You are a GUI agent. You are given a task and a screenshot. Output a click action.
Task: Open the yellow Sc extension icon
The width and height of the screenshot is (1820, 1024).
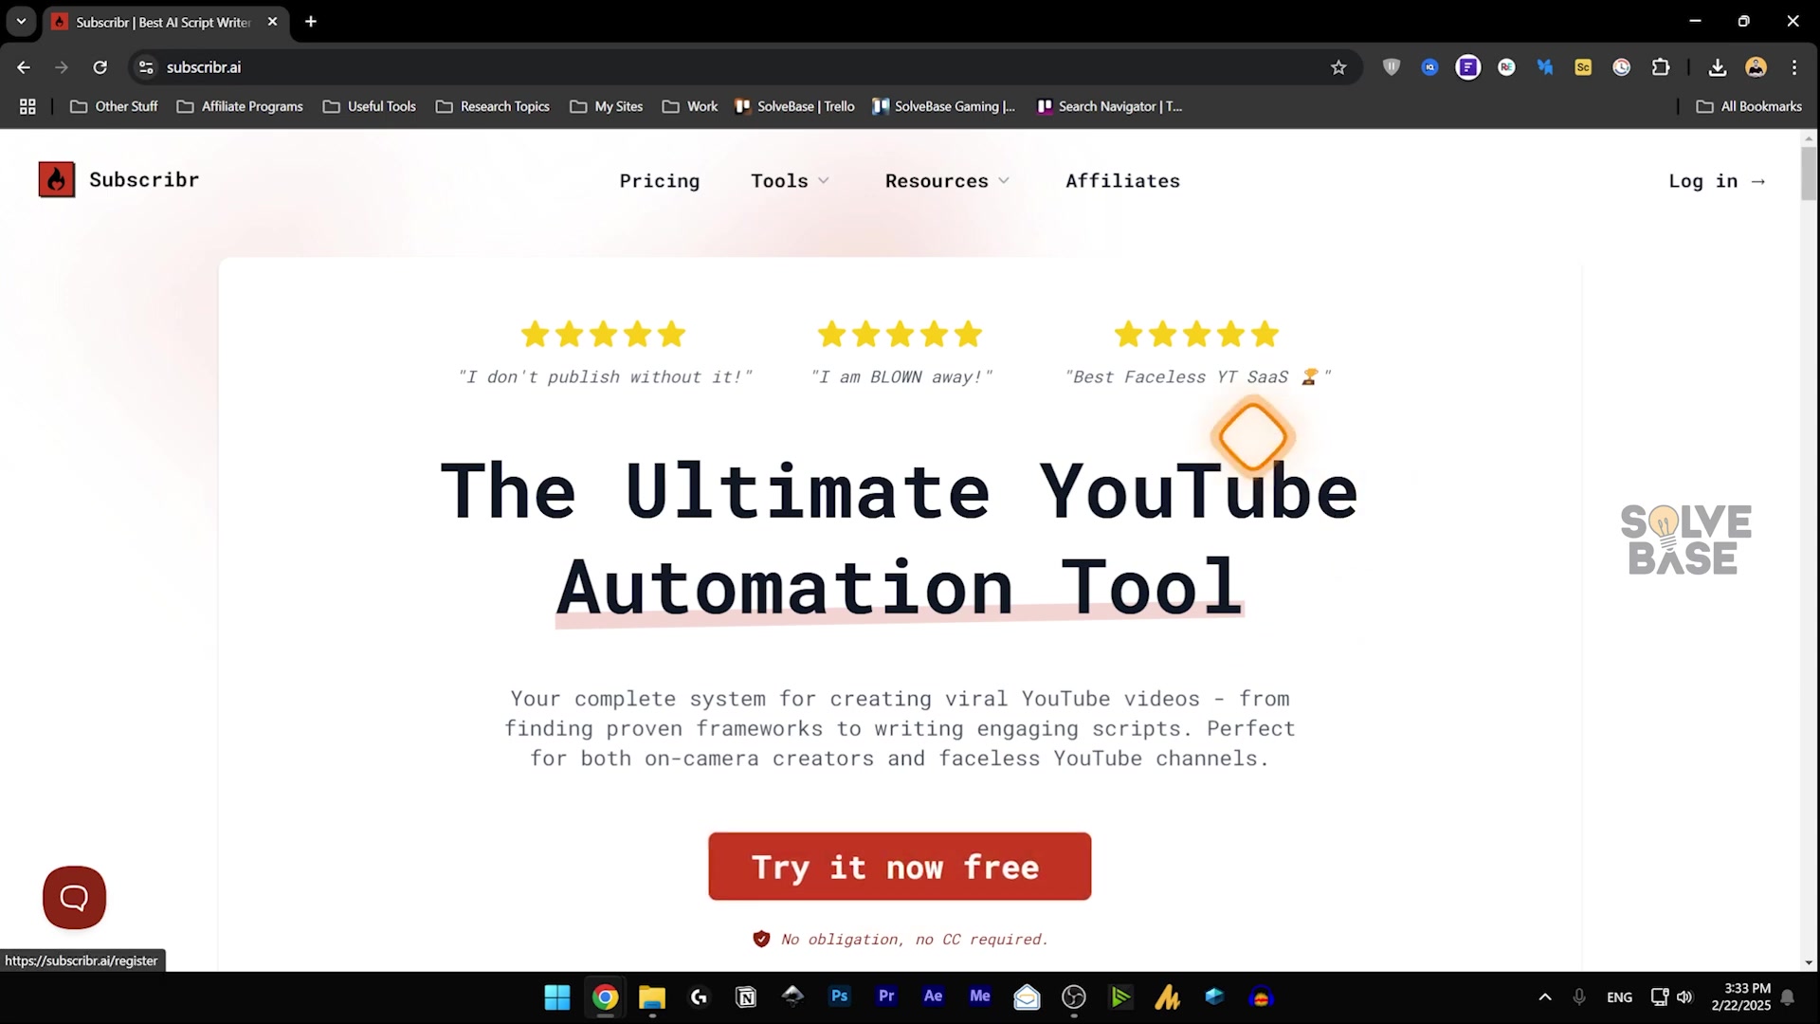point(1583,67)
